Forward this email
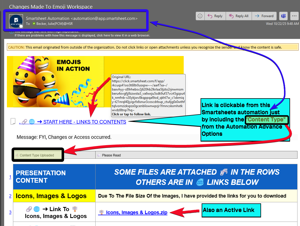Screen dimensions: 300x226 (264, 16)
